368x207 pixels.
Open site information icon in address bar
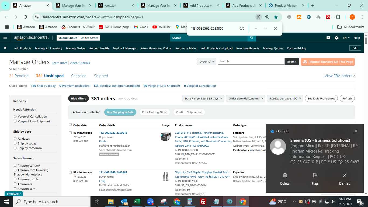click(x=37, y=17)
